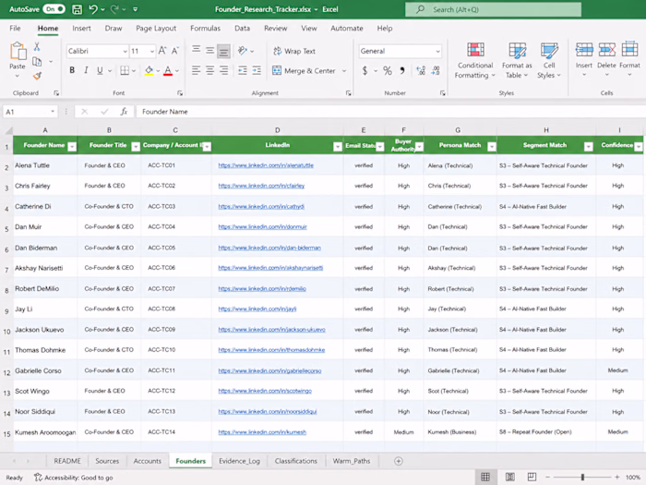
Task: Click the Undo arrow icon
Action: (x=93, y=9)
